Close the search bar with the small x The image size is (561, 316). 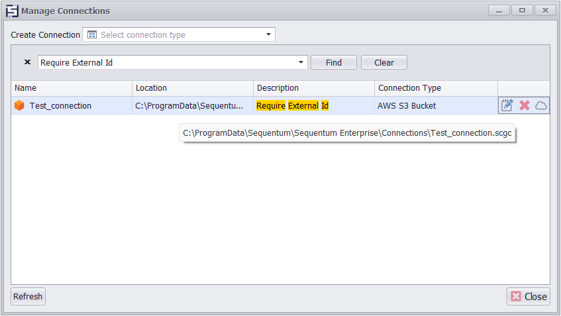(x=27, y=62)
